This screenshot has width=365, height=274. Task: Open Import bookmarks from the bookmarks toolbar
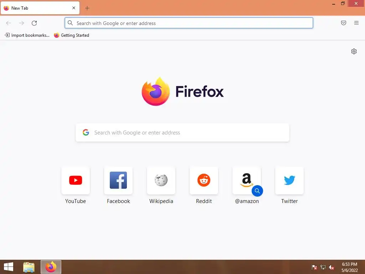pos(27,35)
